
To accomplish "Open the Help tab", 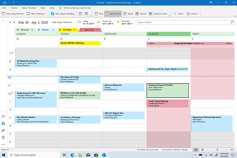I will pos(52,8).
